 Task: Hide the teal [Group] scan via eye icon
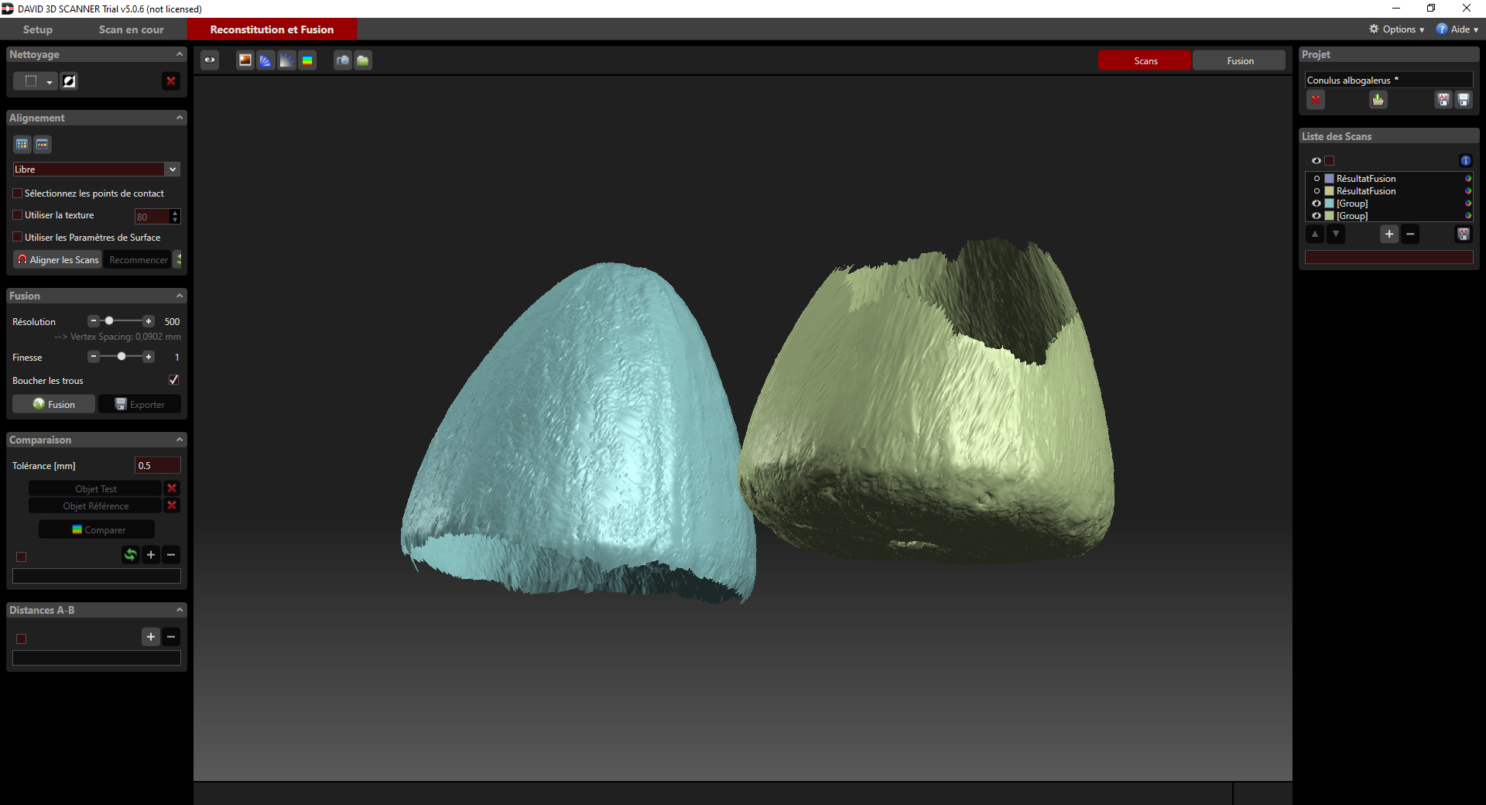coord(1317,204)
